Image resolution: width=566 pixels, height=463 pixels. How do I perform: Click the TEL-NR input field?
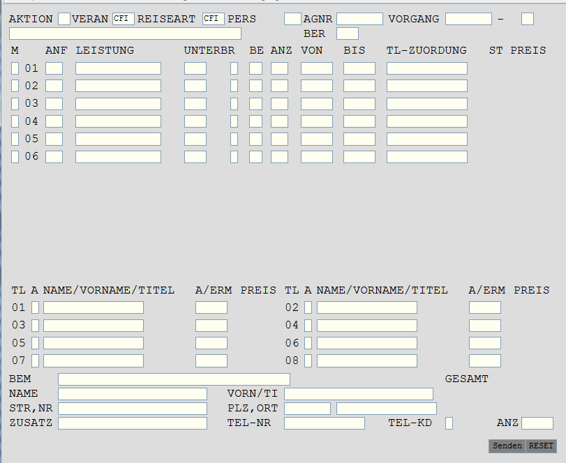(x=324, y=423)
